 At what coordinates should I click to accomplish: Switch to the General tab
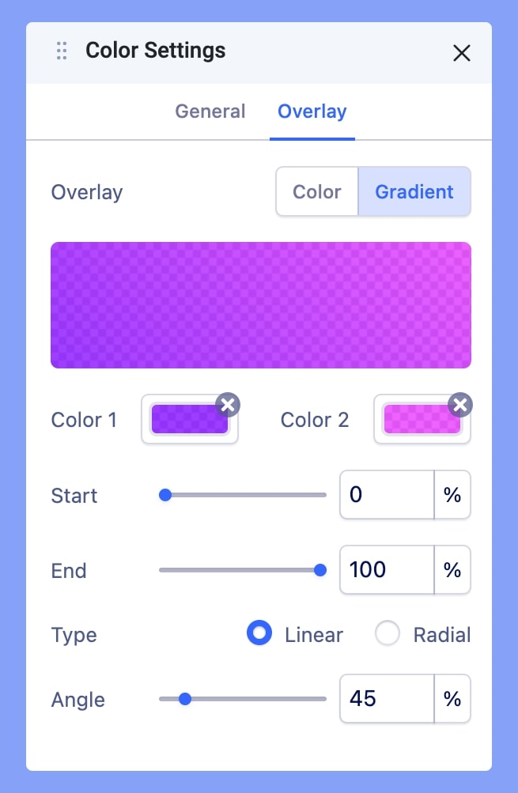[x=210, y=111]
